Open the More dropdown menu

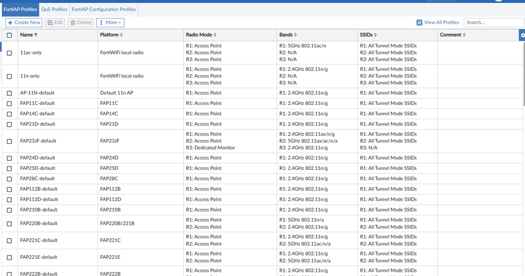[x=110, y=22]
